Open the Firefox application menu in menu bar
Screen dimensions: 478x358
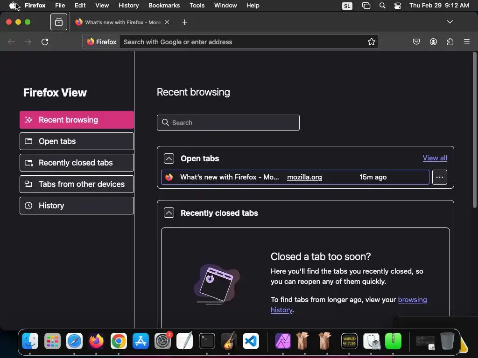click(35, 5)
